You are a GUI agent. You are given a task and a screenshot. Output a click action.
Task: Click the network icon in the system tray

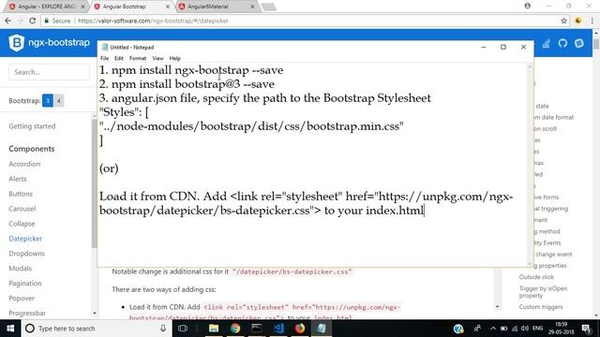pos(515,329)
